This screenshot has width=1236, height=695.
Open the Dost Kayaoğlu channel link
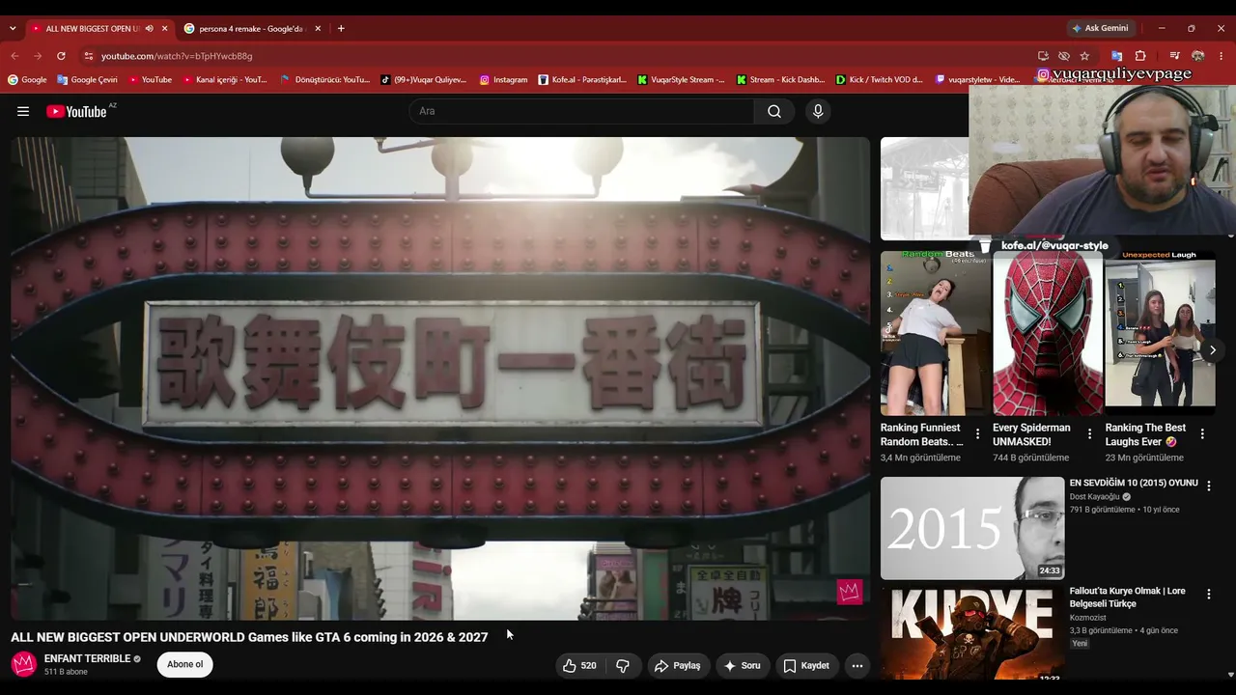click(x=1094, y=497)
